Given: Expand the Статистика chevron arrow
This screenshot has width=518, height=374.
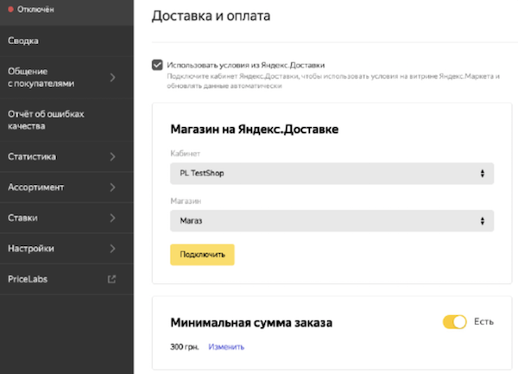Looking at the screenshot, I should tap(112, 156).
